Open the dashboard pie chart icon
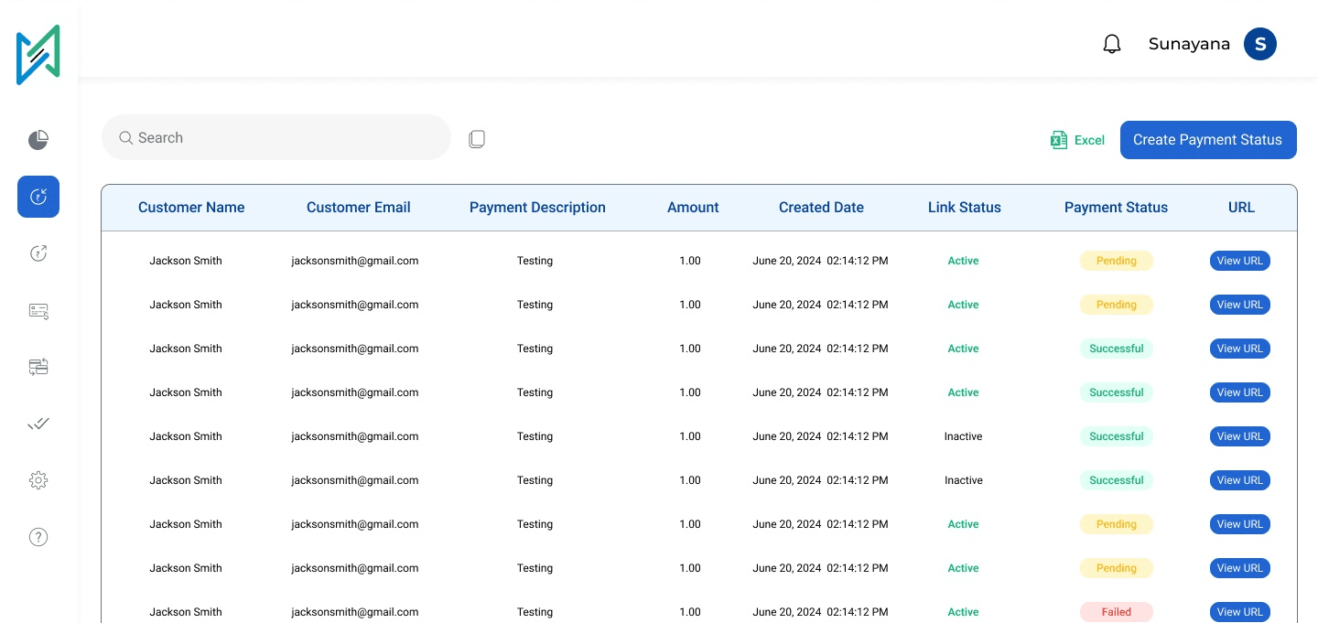This screenshot has width=1318, height=623. [x=38, y=140]
